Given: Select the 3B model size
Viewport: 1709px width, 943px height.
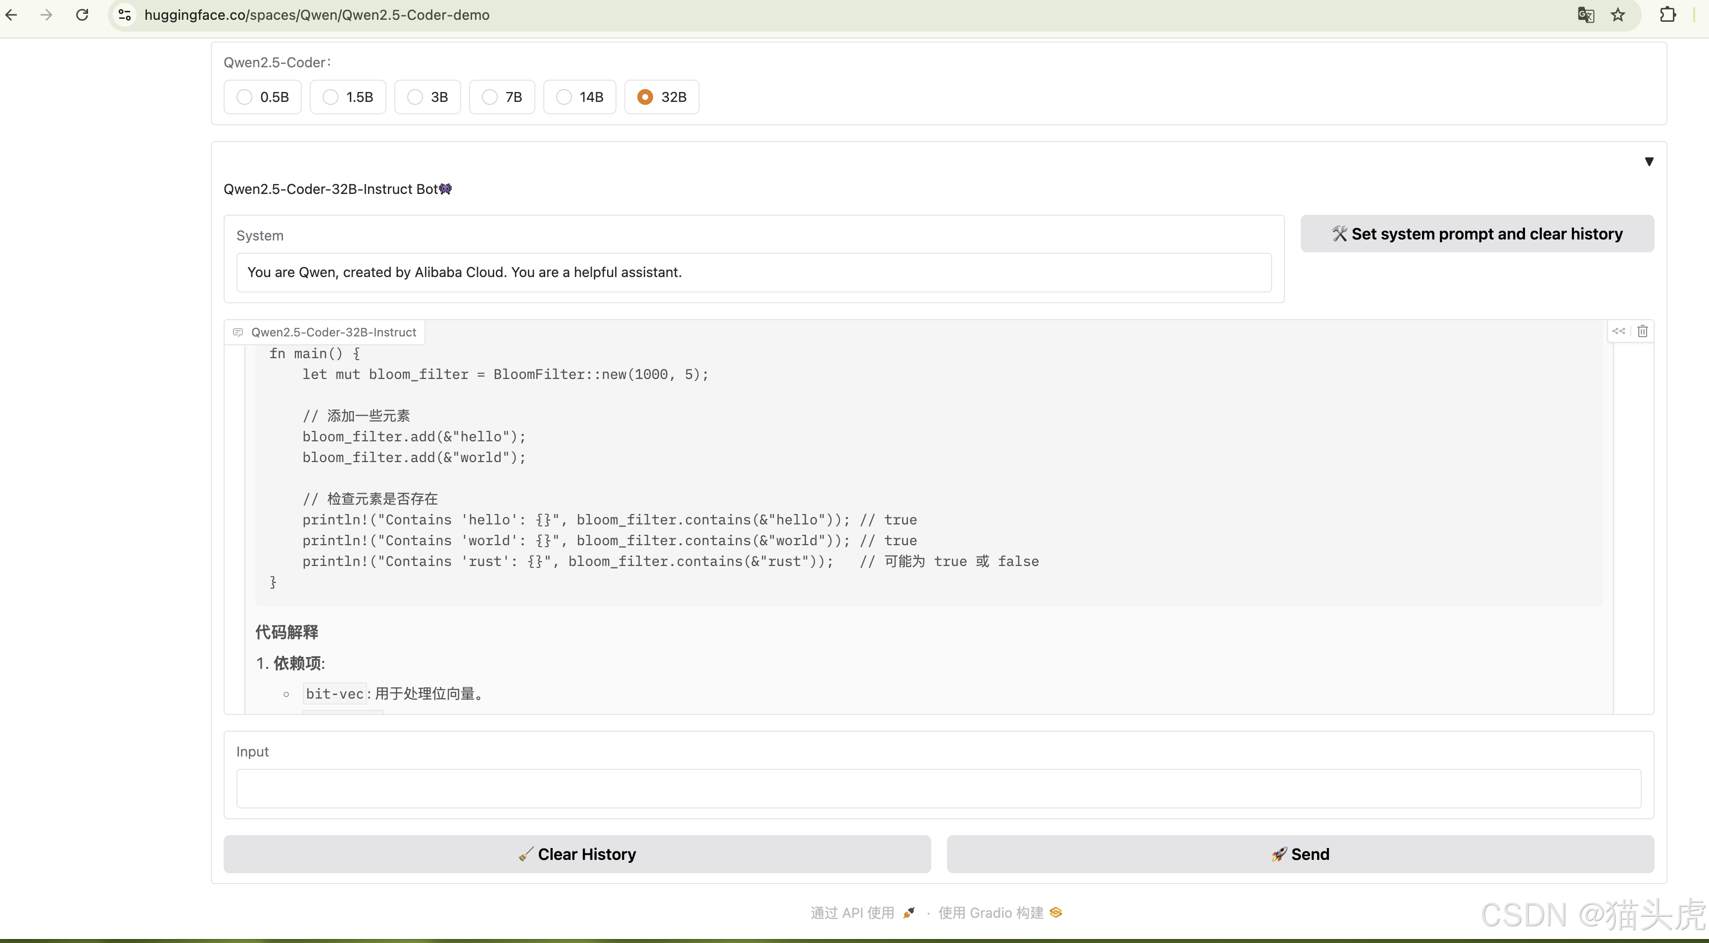Looking at the screenshot, I should point(427,97).
